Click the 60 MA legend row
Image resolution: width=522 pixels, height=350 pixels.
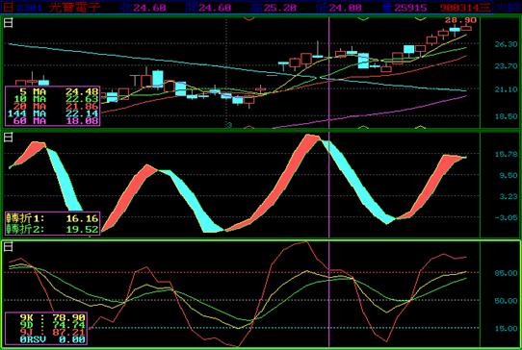click(x=53, y=121)
